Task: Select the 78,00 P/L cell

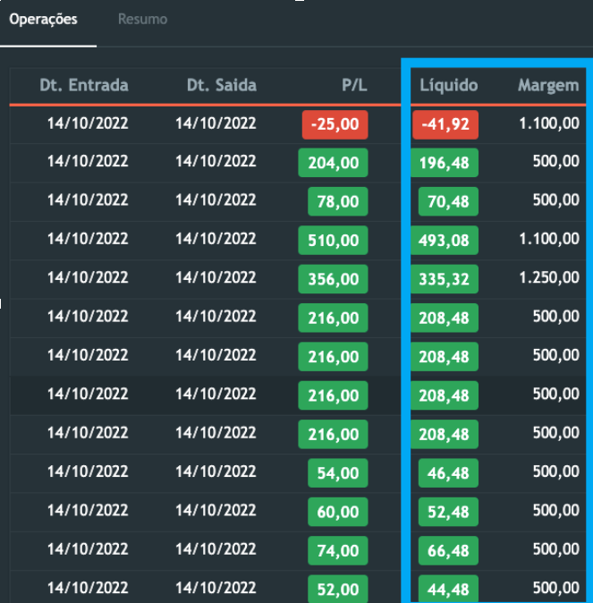Action: coord(338,201)
